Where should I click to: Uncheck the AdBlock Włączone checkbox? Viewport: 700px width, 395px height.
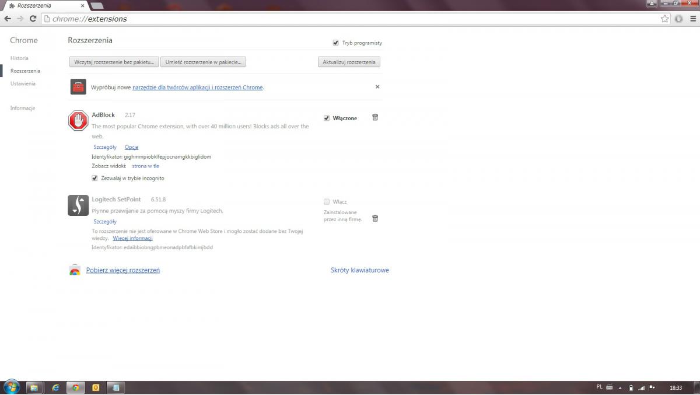tap(327, 118)
